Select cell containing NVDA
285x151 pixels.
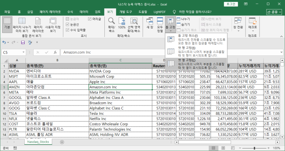17,71
